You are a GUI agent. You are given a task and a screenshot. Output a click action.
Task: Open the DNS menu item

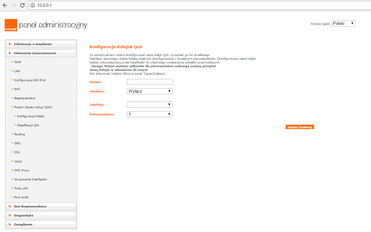point(17,143)
